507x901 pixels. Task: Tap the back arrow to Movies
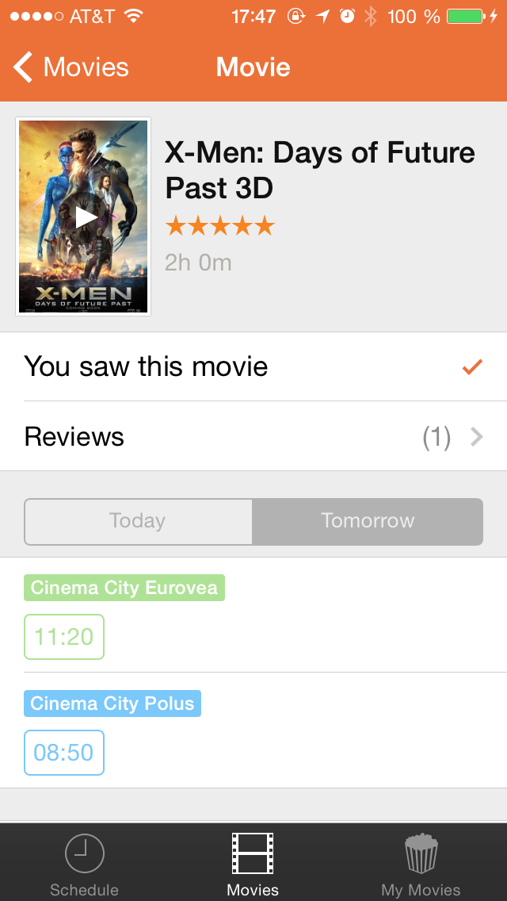pyautogui.click(x=24, y=68)
